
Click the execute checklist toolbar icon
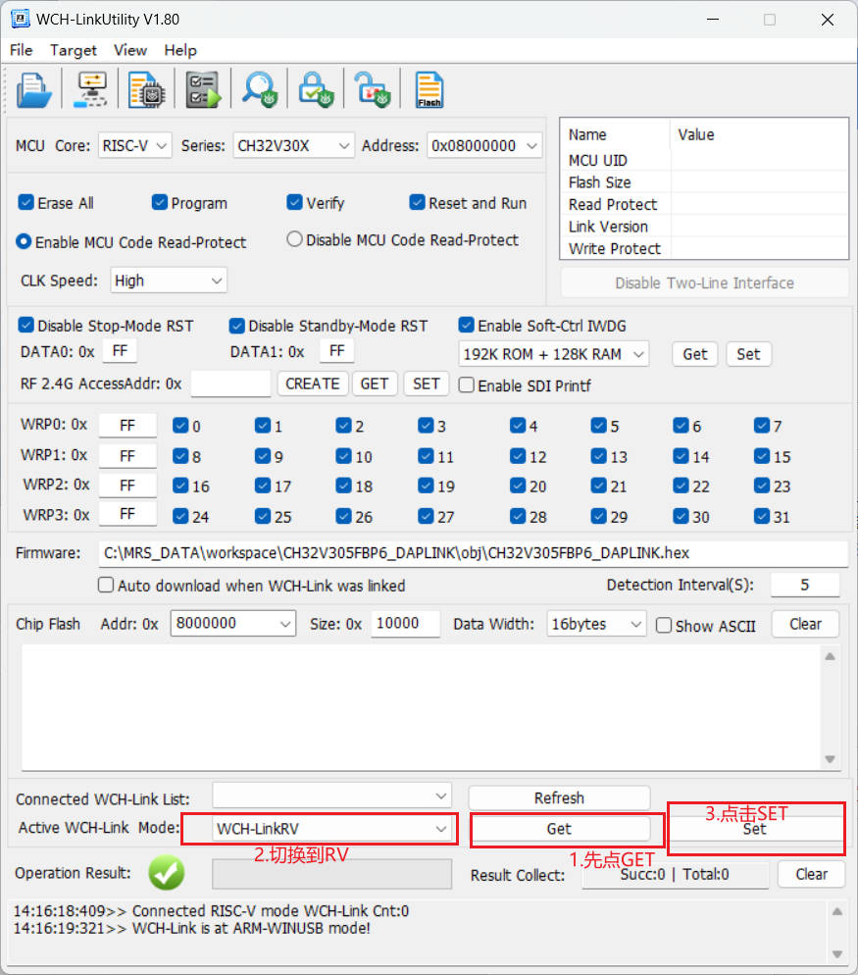pyautogui.click(x=203, y=90)
